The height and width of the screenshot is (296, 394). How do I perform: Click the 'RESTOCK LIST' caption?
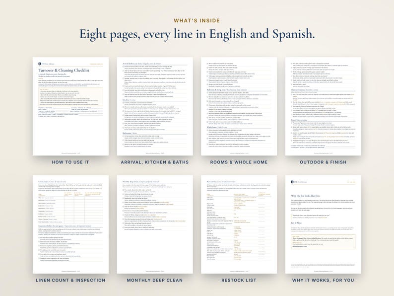click(x=239, y=280)
